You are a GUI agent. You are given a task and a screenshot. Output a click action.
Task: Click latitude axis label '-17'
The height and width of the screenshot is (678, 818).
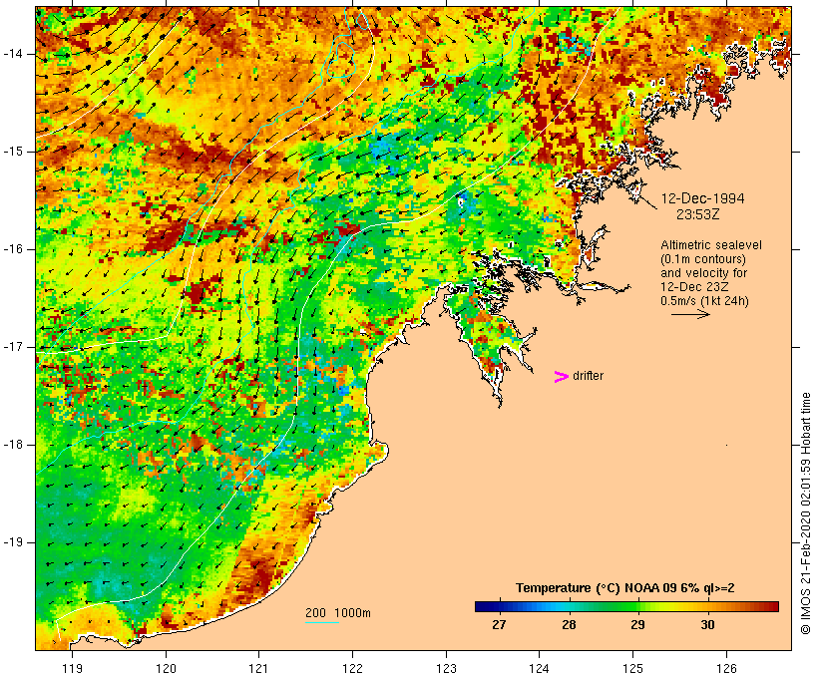tap(13, 347)
